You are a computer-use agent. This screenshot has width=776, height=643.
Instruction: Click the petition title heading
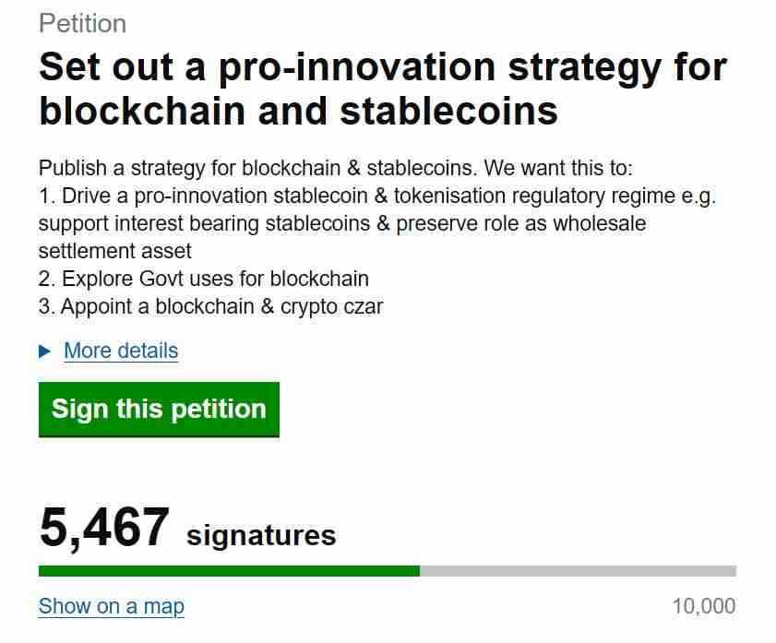(x=381, y=89)
